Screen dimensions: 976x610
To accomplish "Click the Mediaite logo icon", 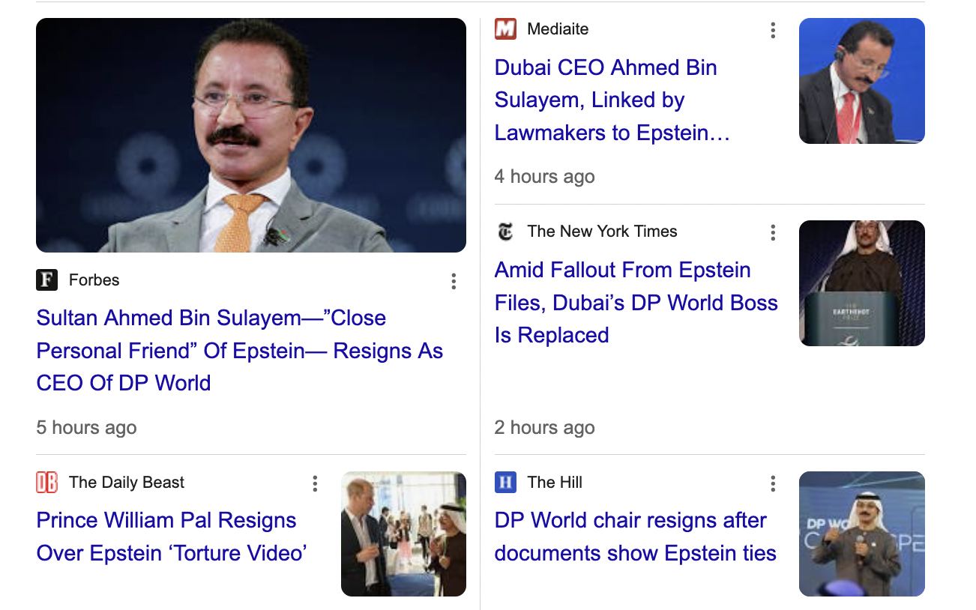I will click(505, 29).
